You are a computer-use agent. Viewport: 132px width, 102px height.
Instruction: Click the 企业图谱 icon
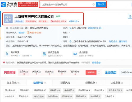coord(75,54)
